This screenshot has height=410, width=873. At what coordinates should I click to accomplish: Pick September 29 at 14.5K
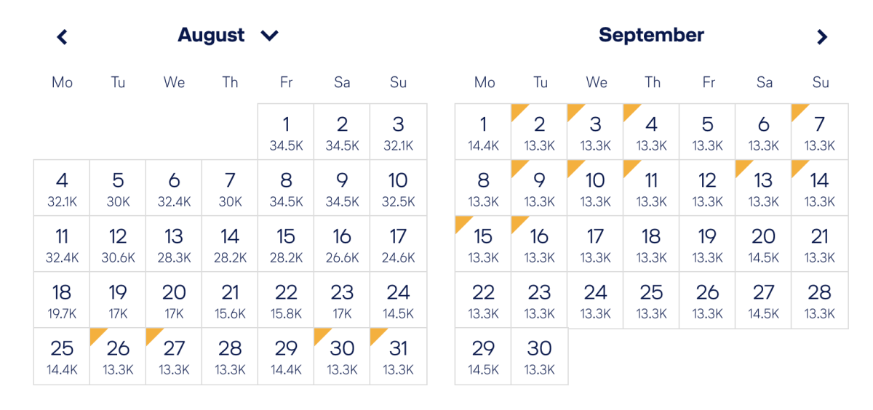click(x=483, y=355)
